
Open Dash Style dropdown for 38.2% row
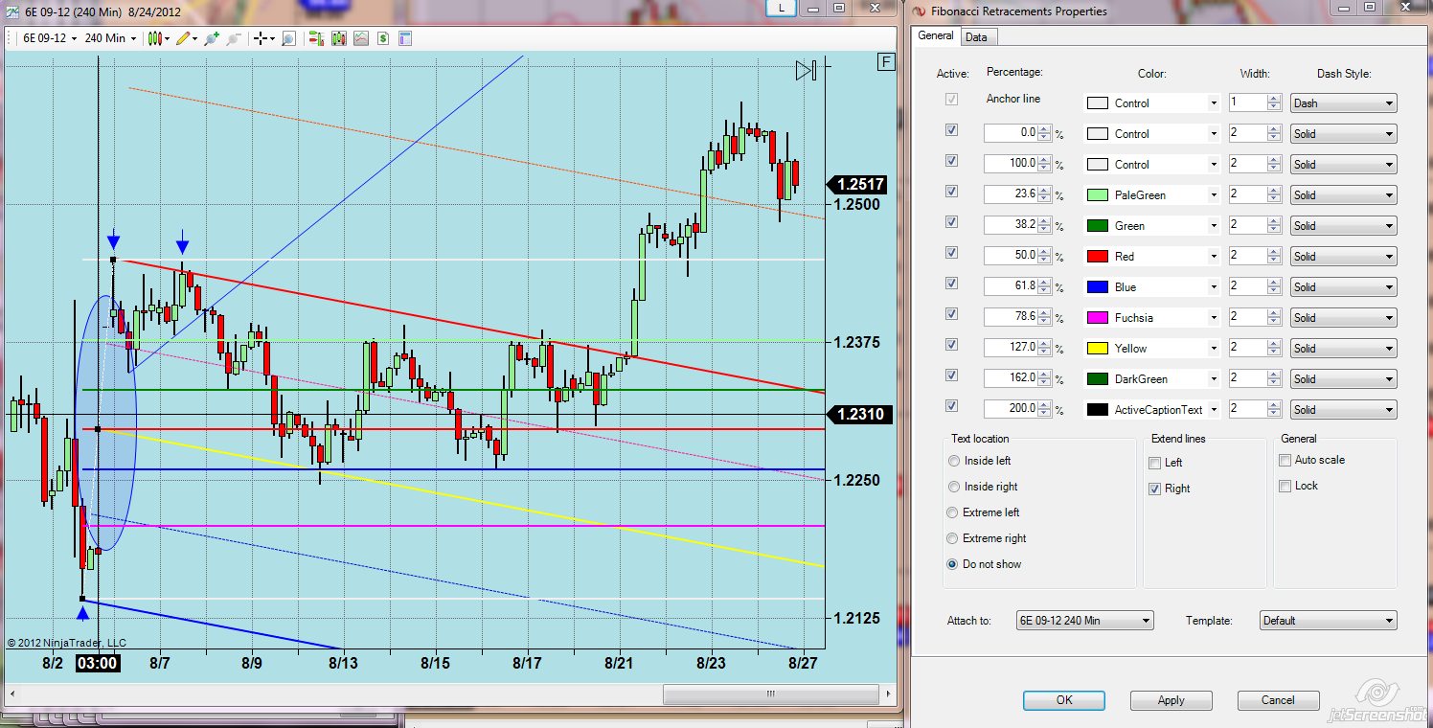(x=1343, y=225)
